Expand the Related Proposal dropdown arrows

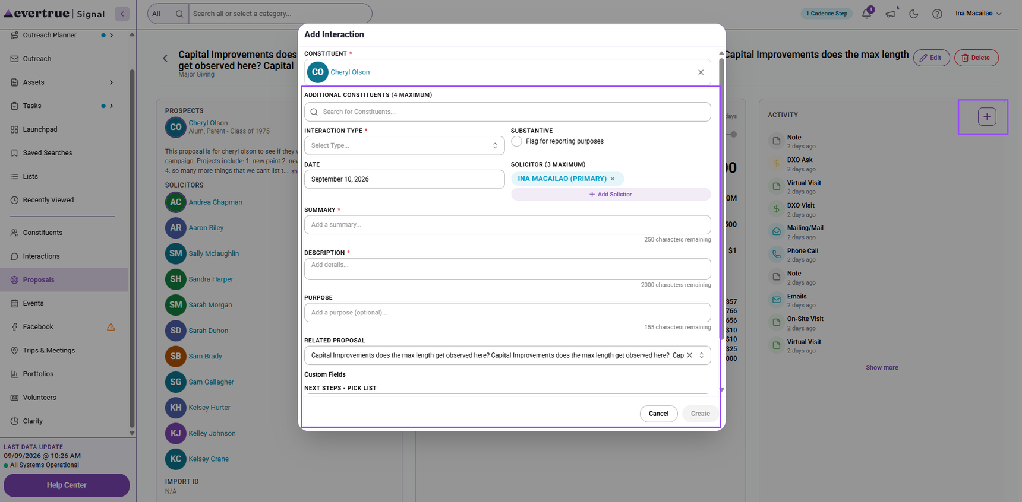(702, 355)
